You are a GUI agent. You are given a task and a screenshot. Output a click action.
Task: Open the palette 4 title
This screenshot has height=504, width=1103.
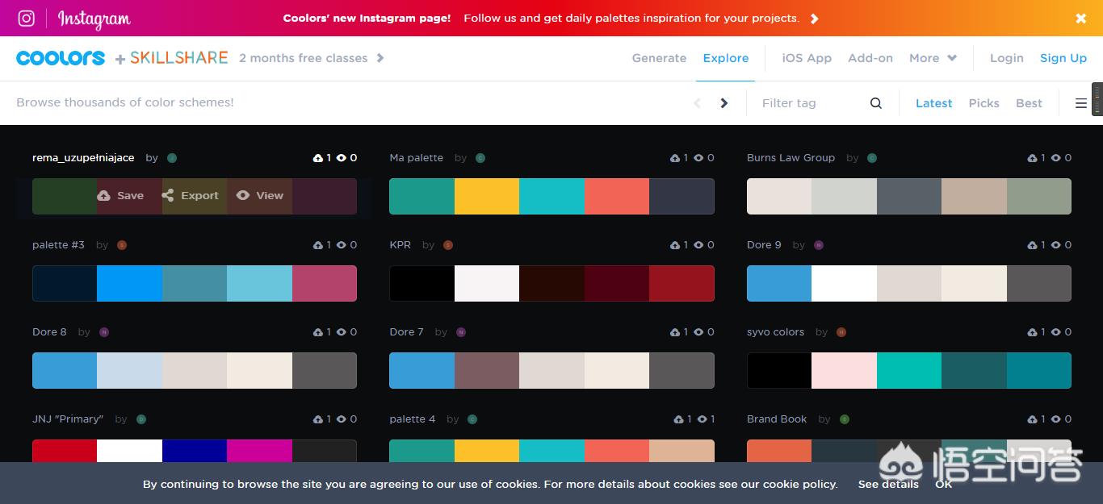pos(412,419)
